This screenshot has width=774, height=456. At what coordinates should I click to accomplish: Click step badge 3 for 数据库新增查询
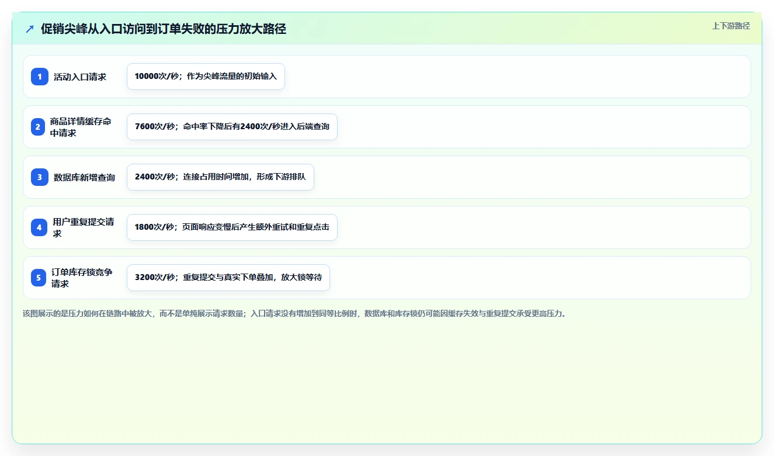point(40,177)
